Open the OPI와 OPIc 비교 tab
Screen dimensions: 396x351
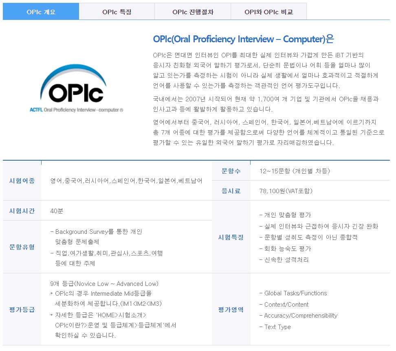tap(269, 12)
